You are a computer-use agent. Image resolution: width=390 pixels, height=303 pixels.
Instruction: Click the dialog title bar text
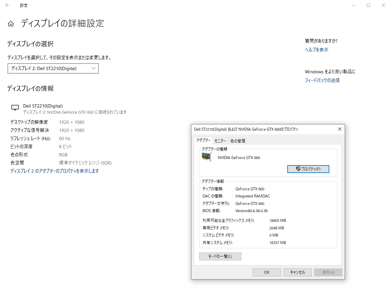[246, 129]
